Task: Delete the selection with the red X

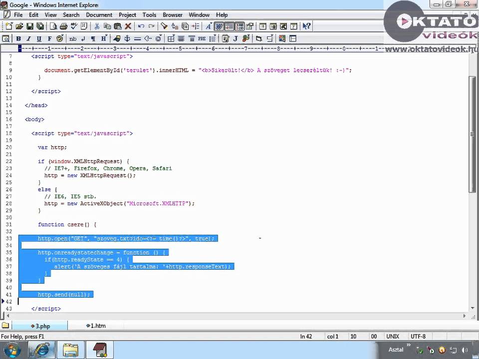Action: 128,26
